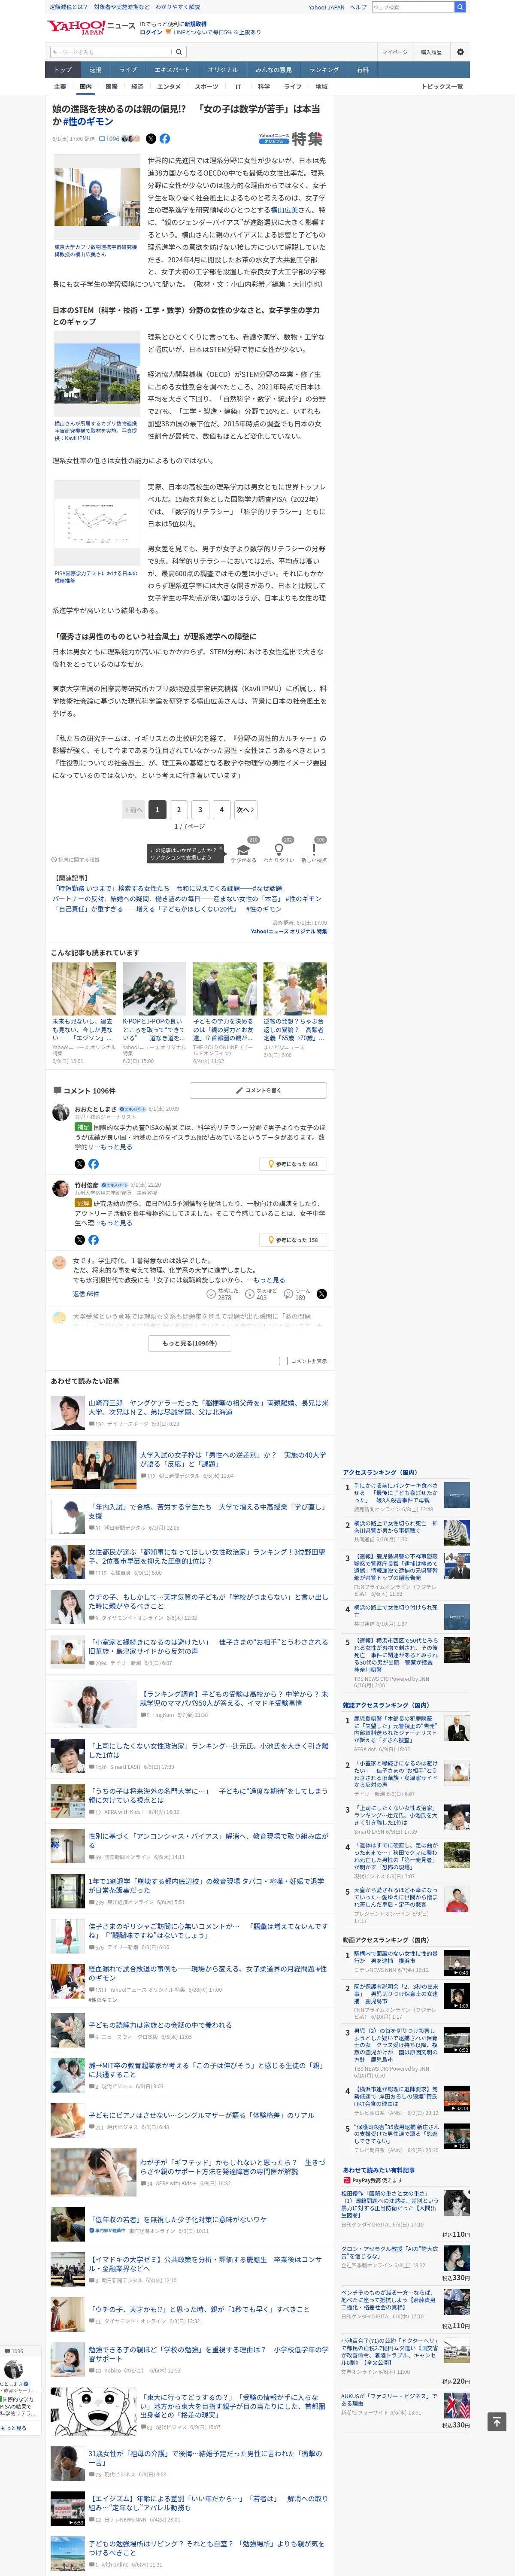
Task: Click the ヘルプ link at top
Action: [x=358, y=7]
